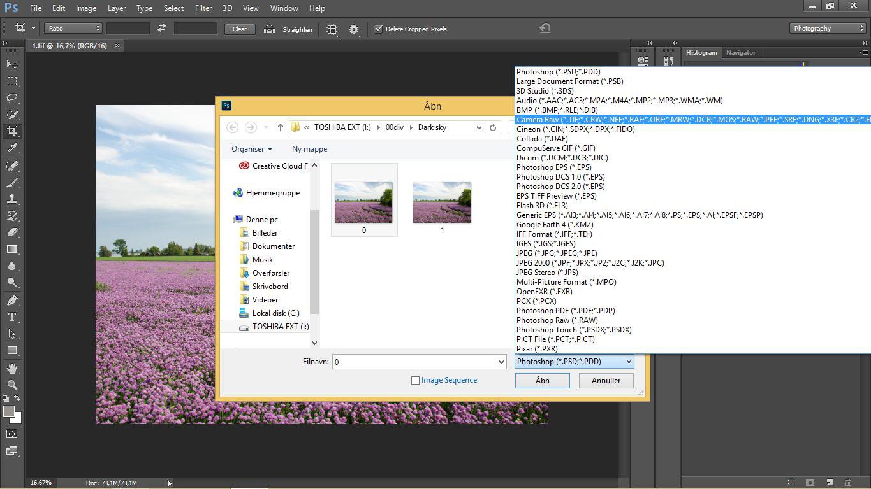Click the refresh folder button
871x489 pixels.
[x=492, y=127]
